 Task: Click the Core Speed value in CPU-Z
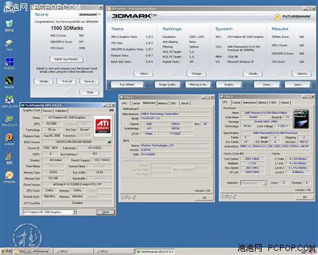coord(252,159)
